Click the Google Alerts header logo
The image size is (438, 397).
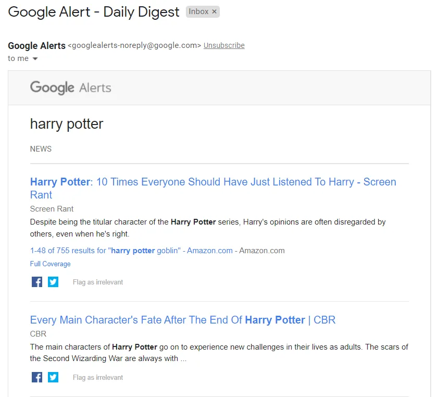[70, 88]
